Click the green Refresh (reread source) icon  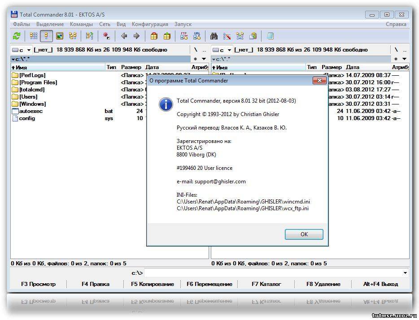coord(17,36)
